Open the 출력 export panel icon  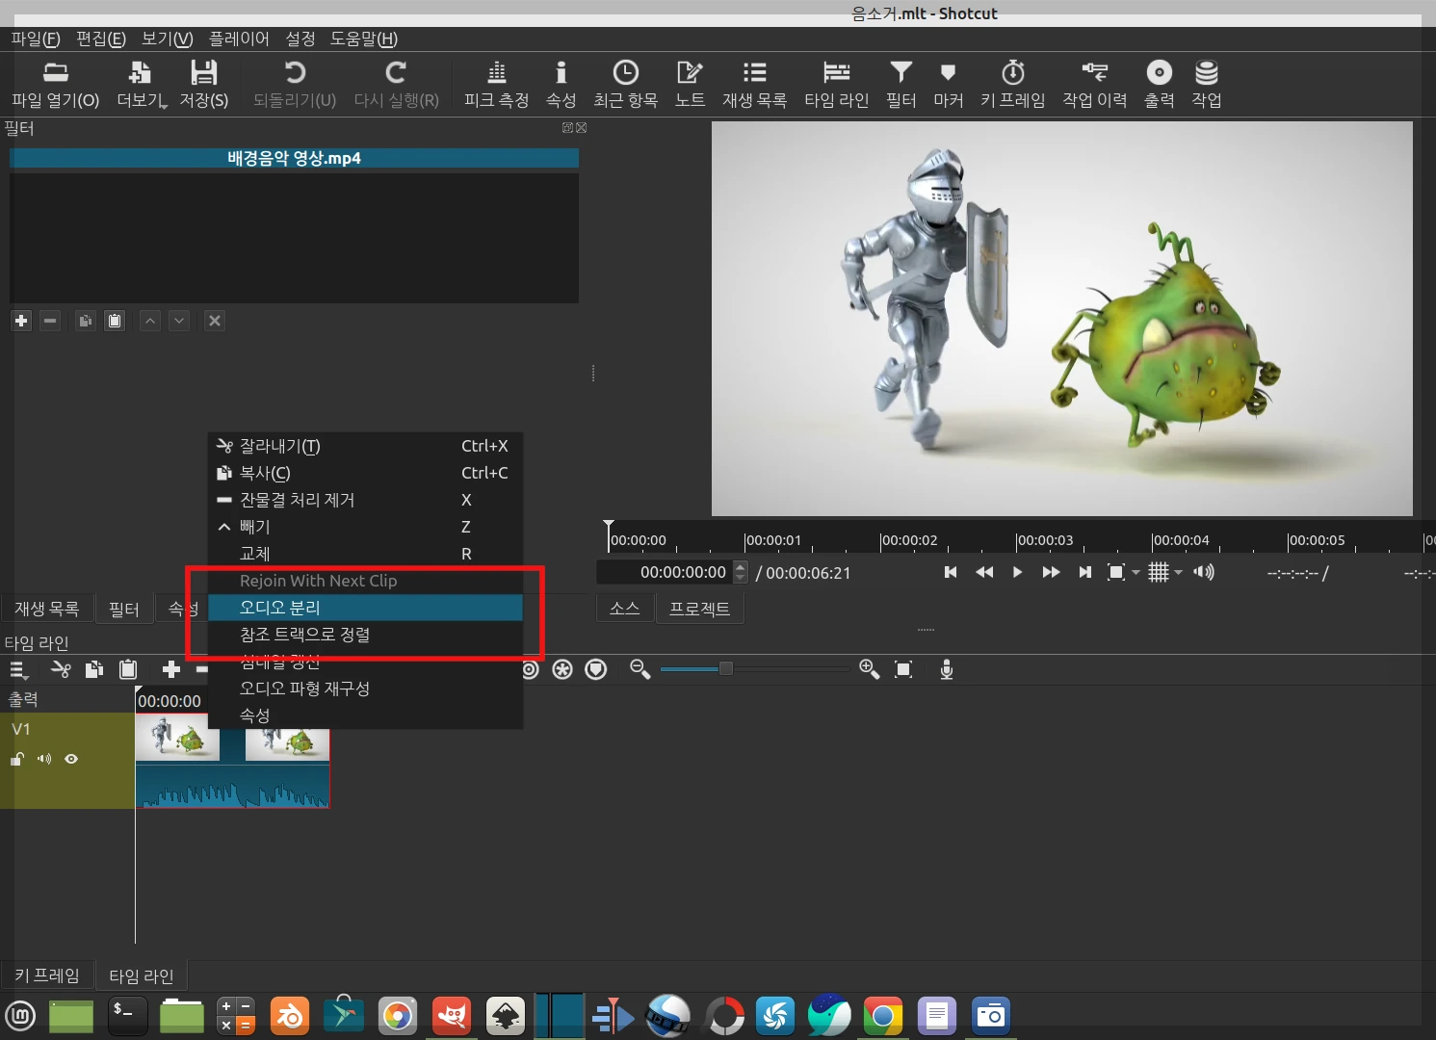point(1159,85)
